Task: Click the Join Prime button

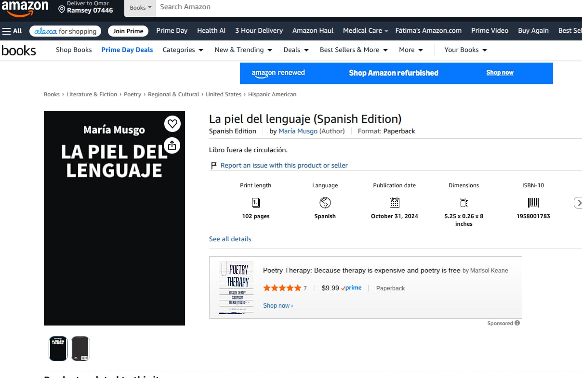Action: click(128, 31)
